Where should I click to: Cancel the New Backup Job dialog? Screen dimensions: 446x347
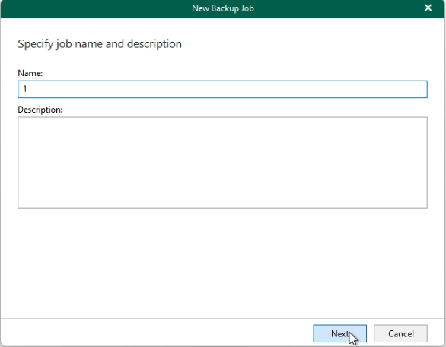pos(400,333)
